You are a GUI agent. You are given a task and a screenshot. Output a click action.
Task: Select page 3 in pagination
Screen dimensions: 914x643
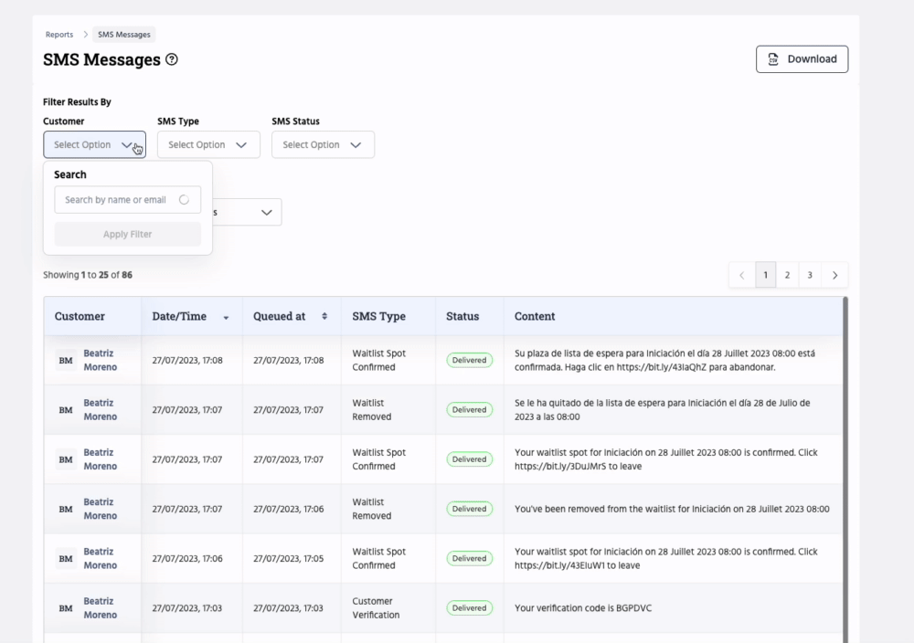coord(809,275)
